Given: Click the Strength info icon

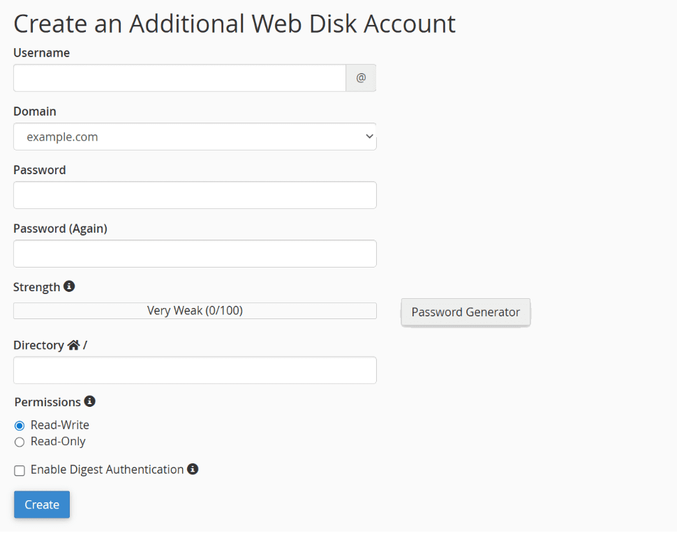Looking at the screenshot, I should point(69,286).
